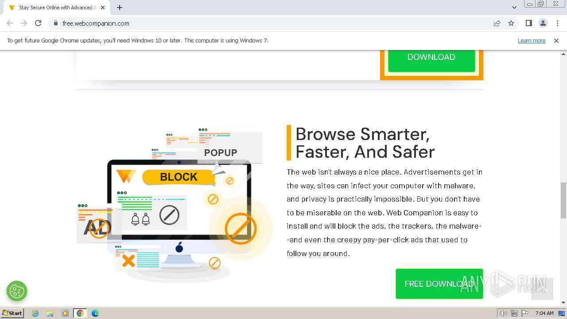Show desktop via taskbar corner button

[563, 313]
